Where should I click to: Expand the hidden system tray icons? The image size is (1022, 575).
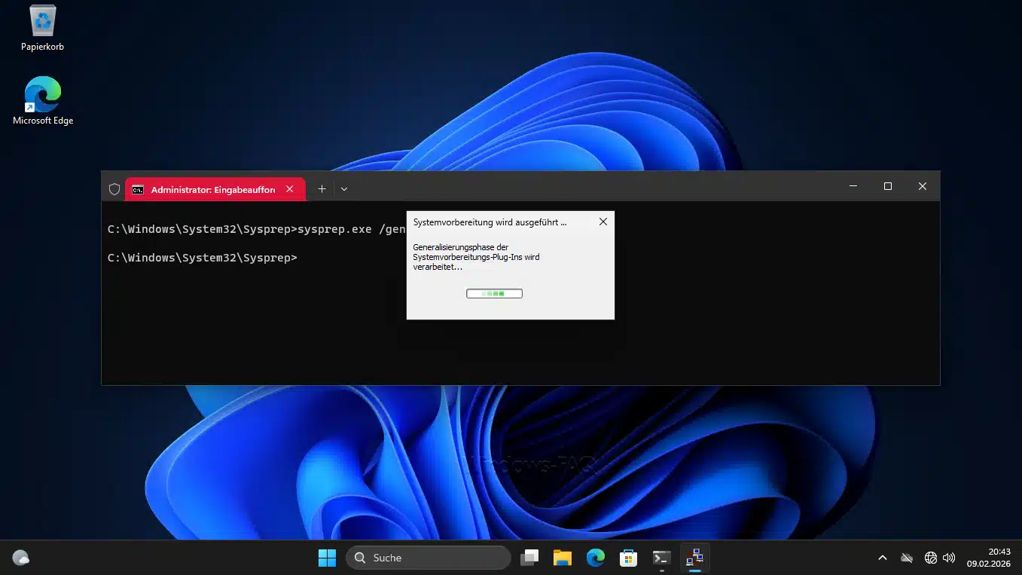point(883,558)
